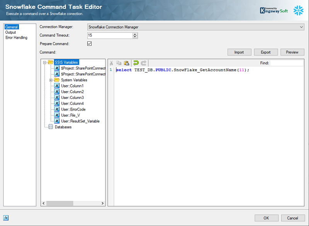Click the variable icon beside User::ErrorCode
This screenshot has width=309, height=226.
tap(57, 109)
